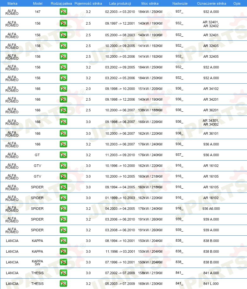Image resolution: width=247 pixels, height=289 pixels.
Task: Click production dates '07.2002 -> 07.2009'
Action: point(120,273)
